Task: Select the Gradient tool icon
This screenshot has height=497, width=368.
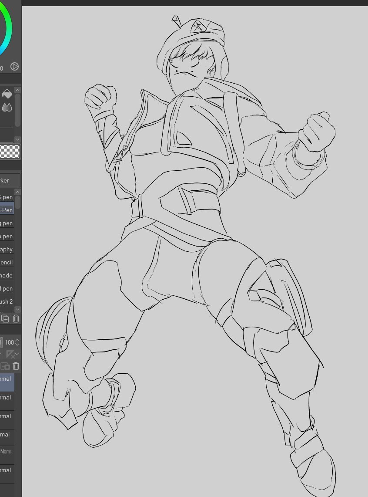Action: 7,107
